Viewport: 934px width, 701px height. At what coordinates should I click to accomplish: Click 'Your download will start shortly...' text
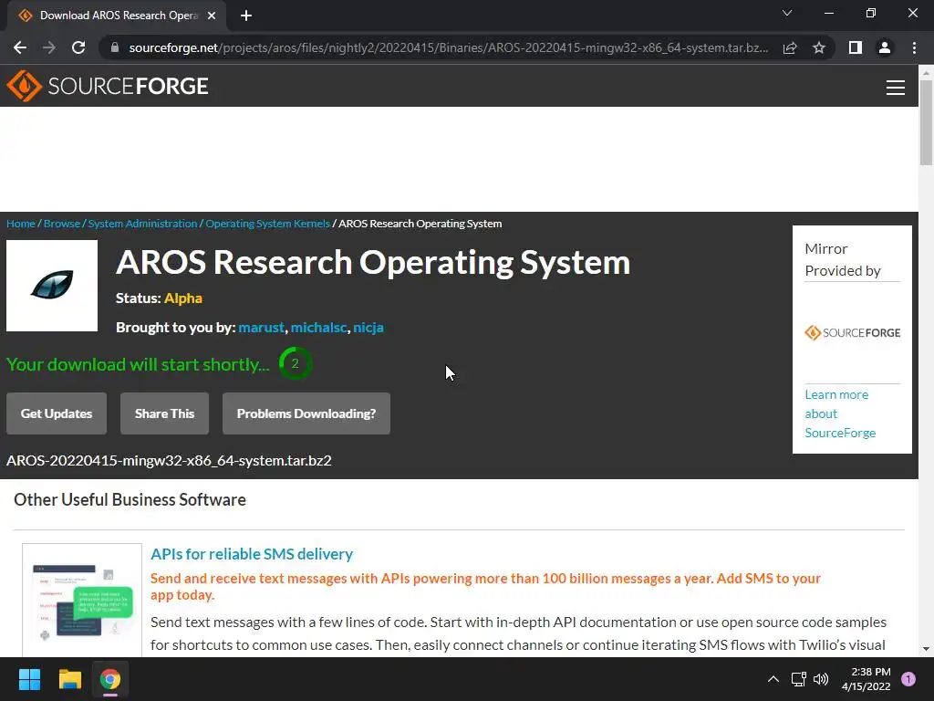139,364
